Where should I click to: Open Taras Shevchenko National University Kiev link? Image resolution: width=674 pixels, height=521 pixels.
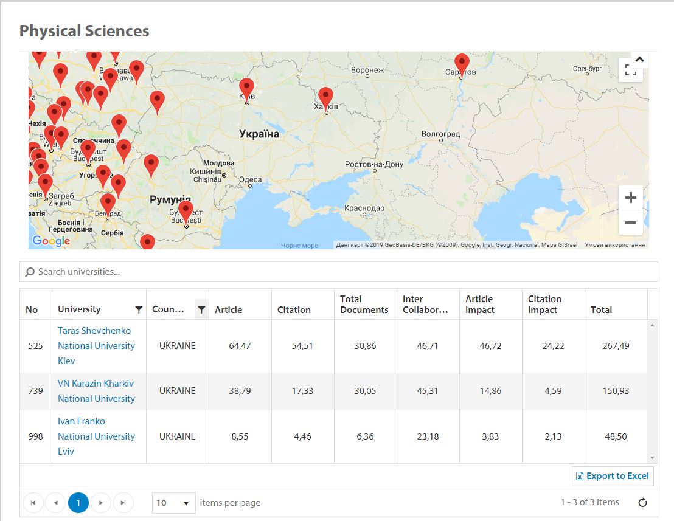pyautogui.click(x=96, y=346)
